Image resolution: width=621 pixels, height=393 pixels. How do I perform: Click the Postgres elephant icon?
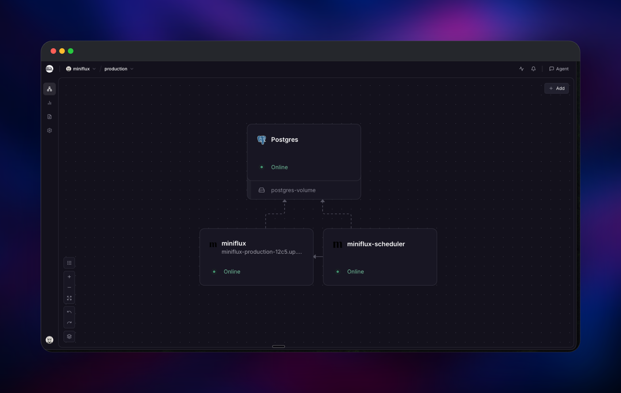pyautogui.click(x=262, y=140)
